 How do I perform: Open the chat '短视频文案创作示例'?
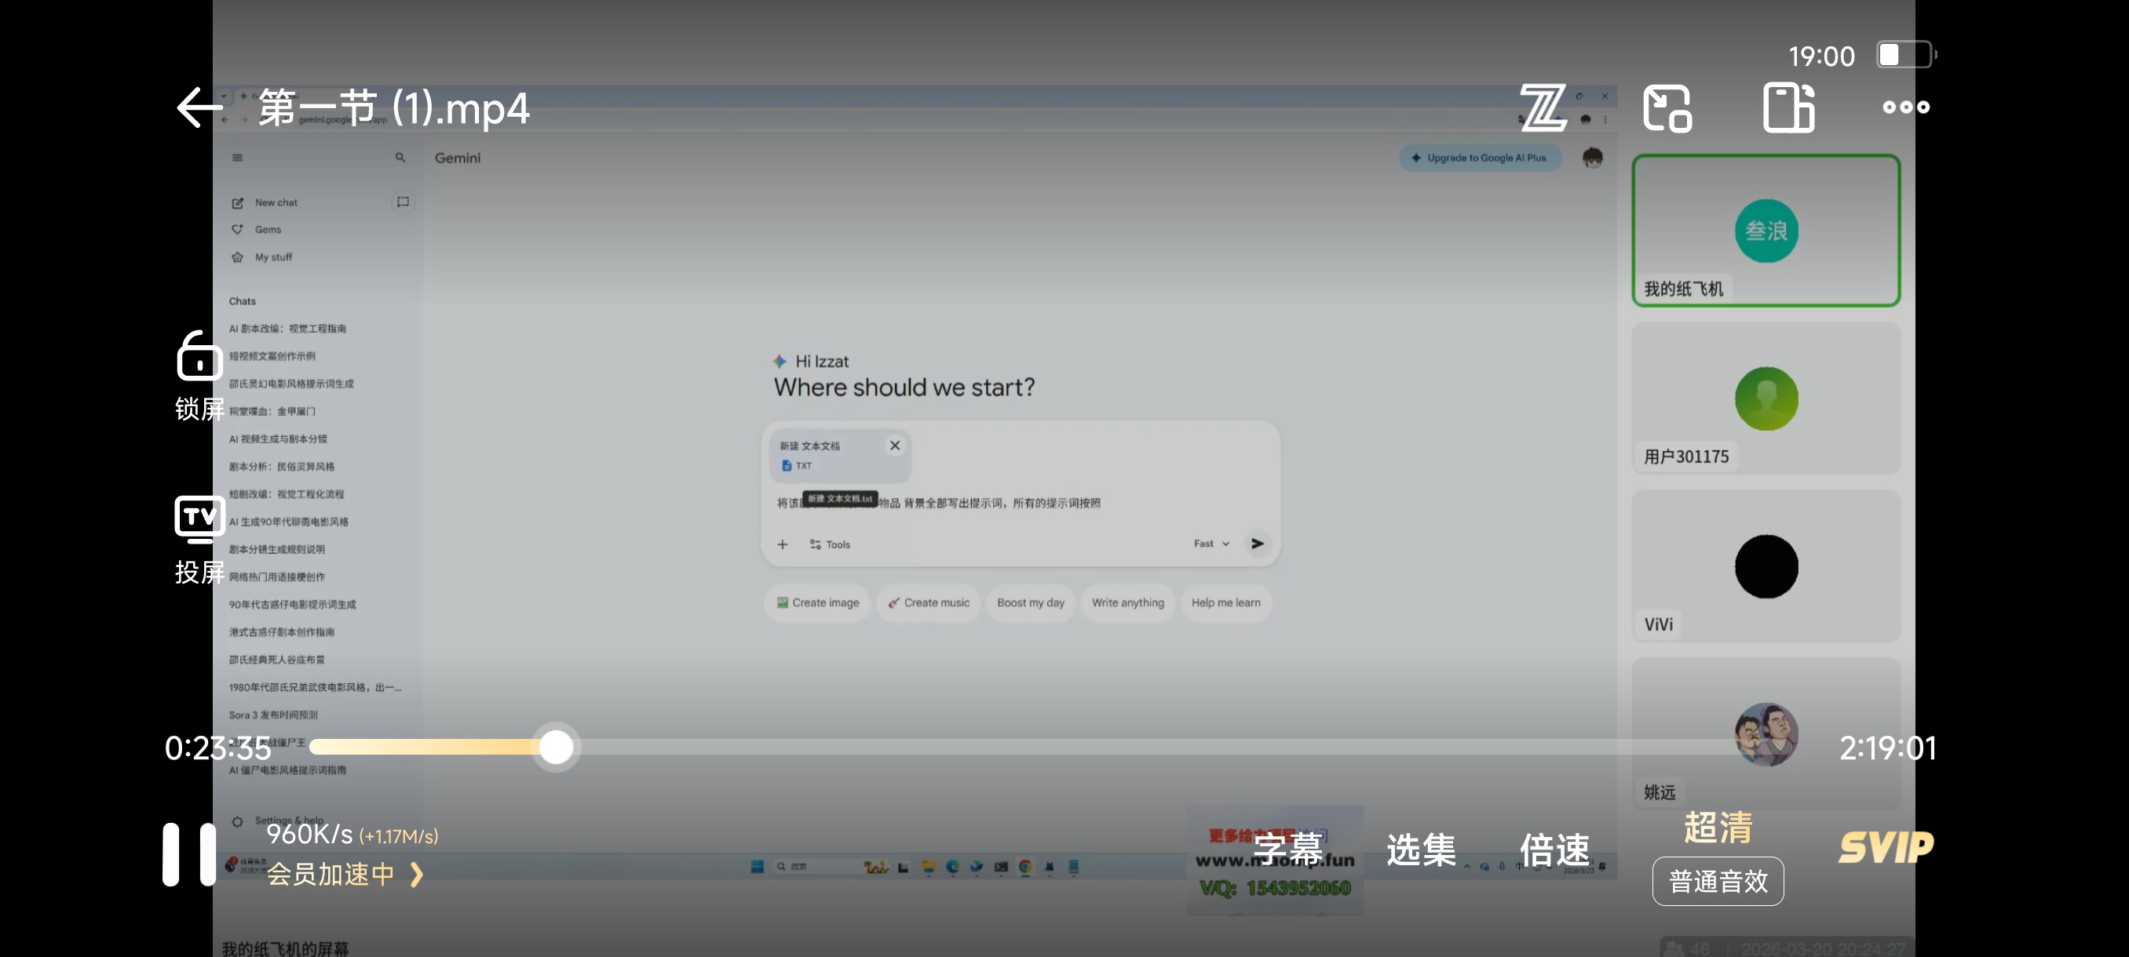[x=272, y=356]
